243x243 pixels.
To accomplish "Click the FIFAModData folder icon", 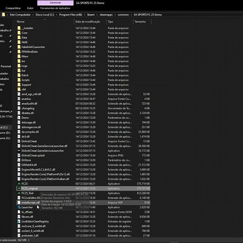I will tap(19, 51).
